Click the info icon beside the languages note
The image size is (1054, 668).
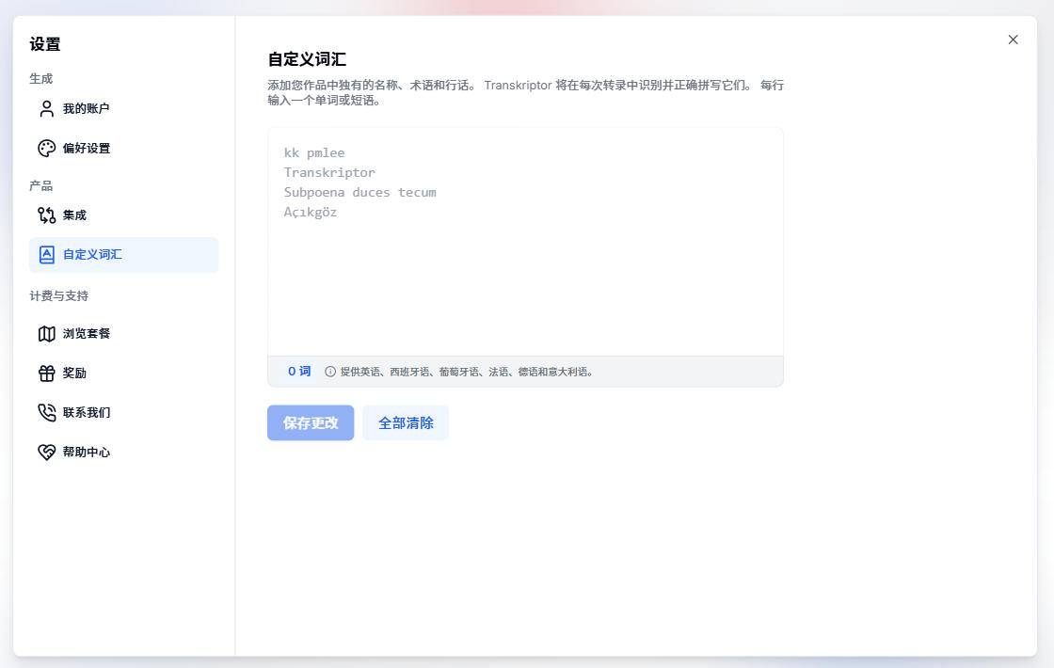[x=330, y=372]
